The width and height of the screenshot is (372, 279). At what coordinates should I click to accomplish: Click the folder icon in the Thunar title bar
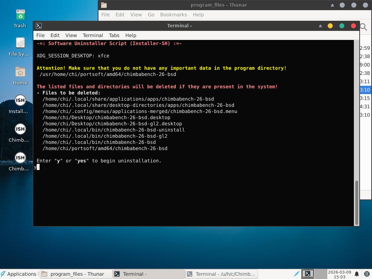tap(104, 5)
